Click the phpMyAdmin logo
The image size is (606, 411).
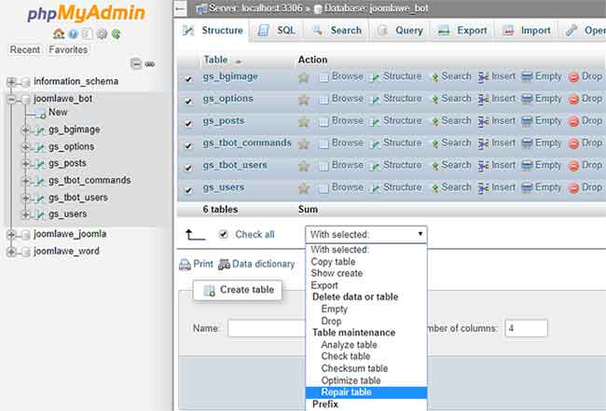(x=86, y=14)
